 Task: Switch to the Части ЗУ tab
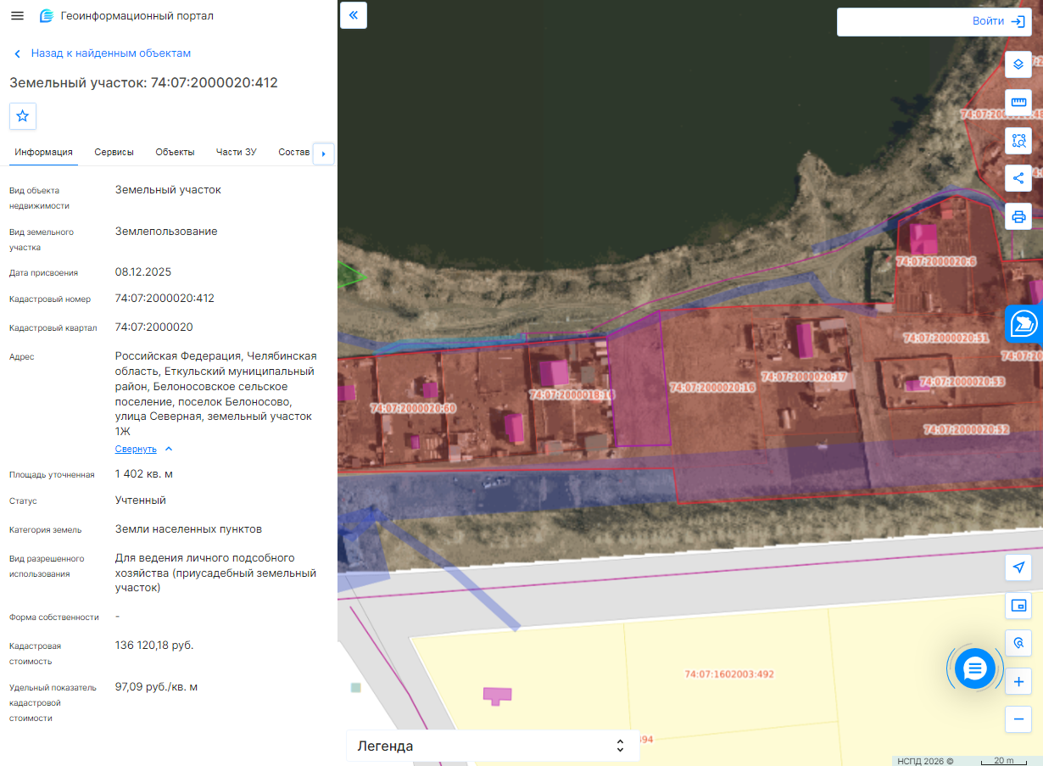click(x=237, y=152)
